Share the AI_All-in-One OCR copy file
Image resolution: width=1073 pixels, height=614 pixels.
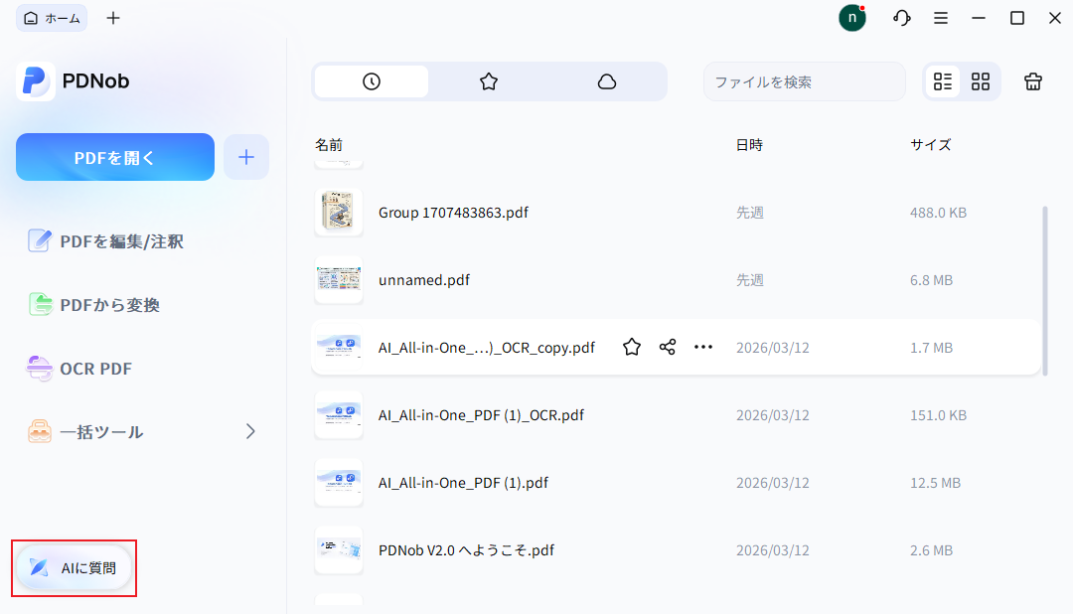(667, 347)
